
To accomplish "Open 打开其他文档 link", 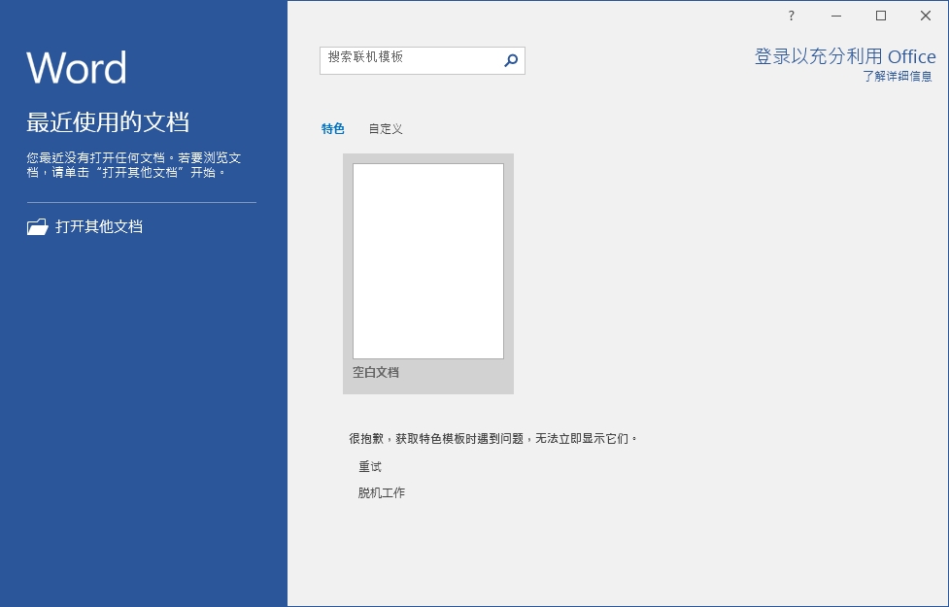I will pyautogui.click(x=99, y=226).
